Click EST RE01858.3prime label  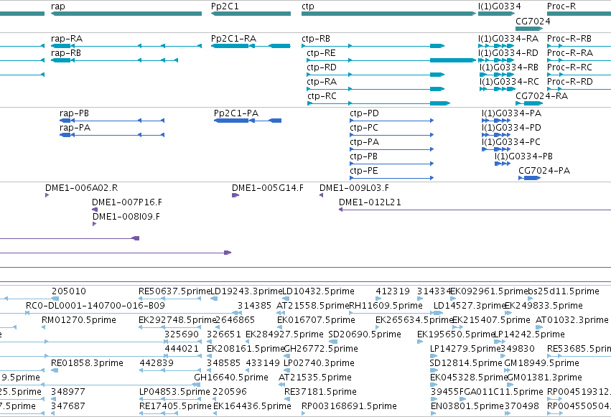click(x=88, y=363)
